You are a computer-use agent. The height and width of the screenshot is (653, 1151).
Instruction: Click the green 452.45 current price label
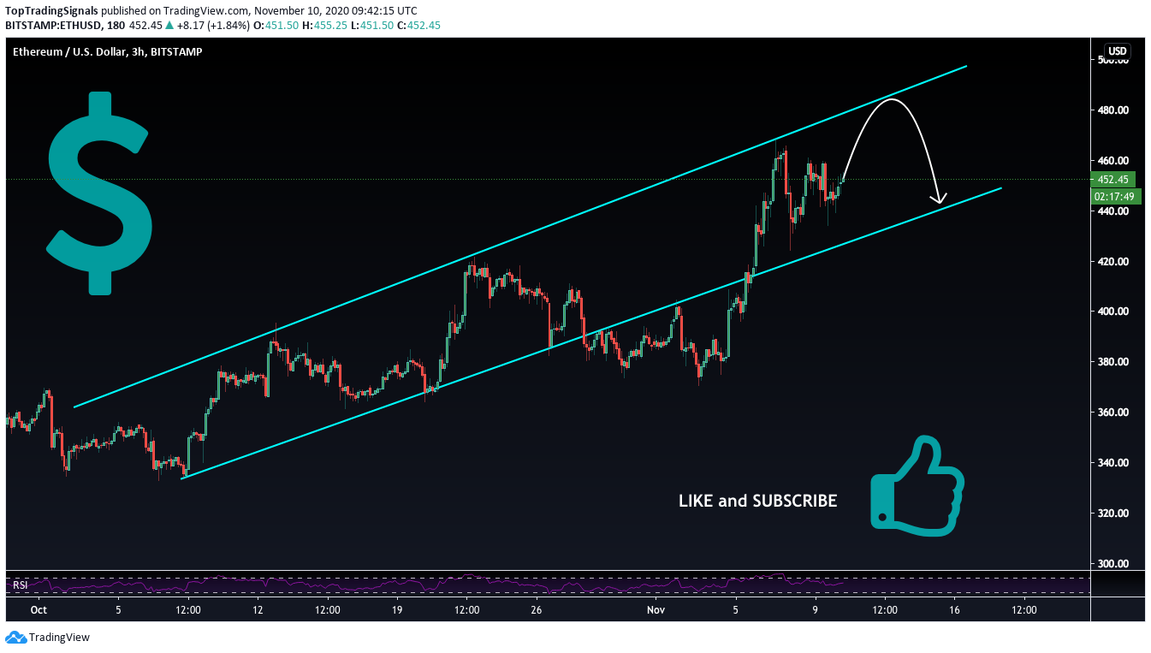(1112, 180)
